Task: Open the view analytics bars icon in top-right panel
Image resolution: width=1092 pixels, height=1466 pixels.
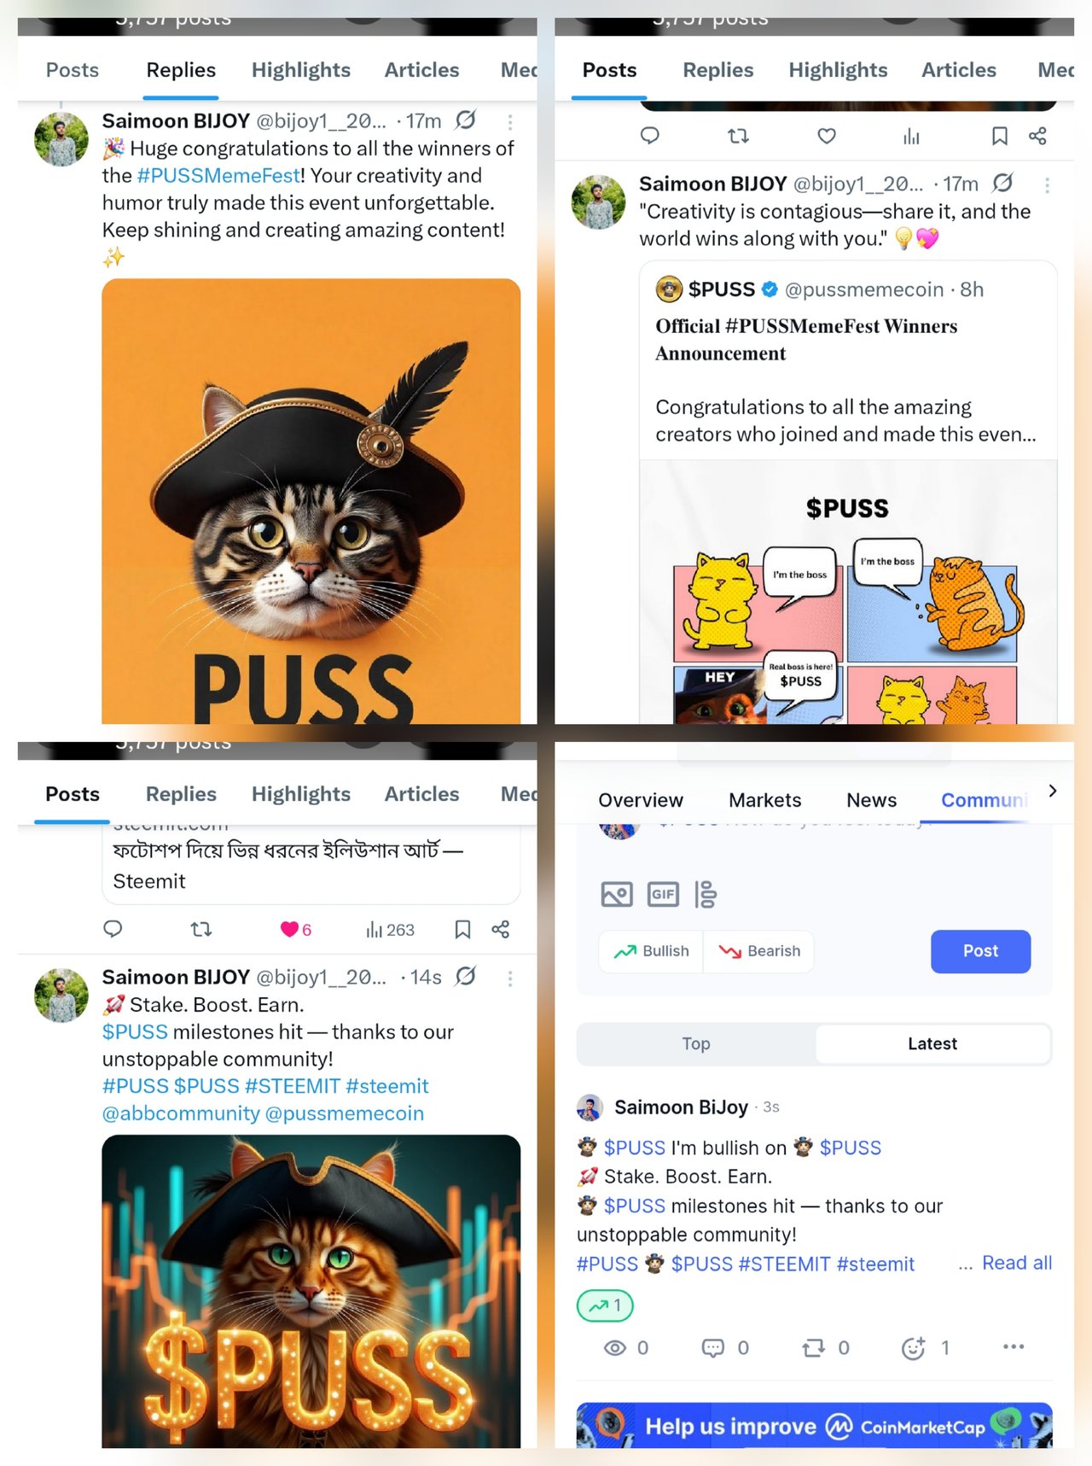Action: tap(911, 136)
